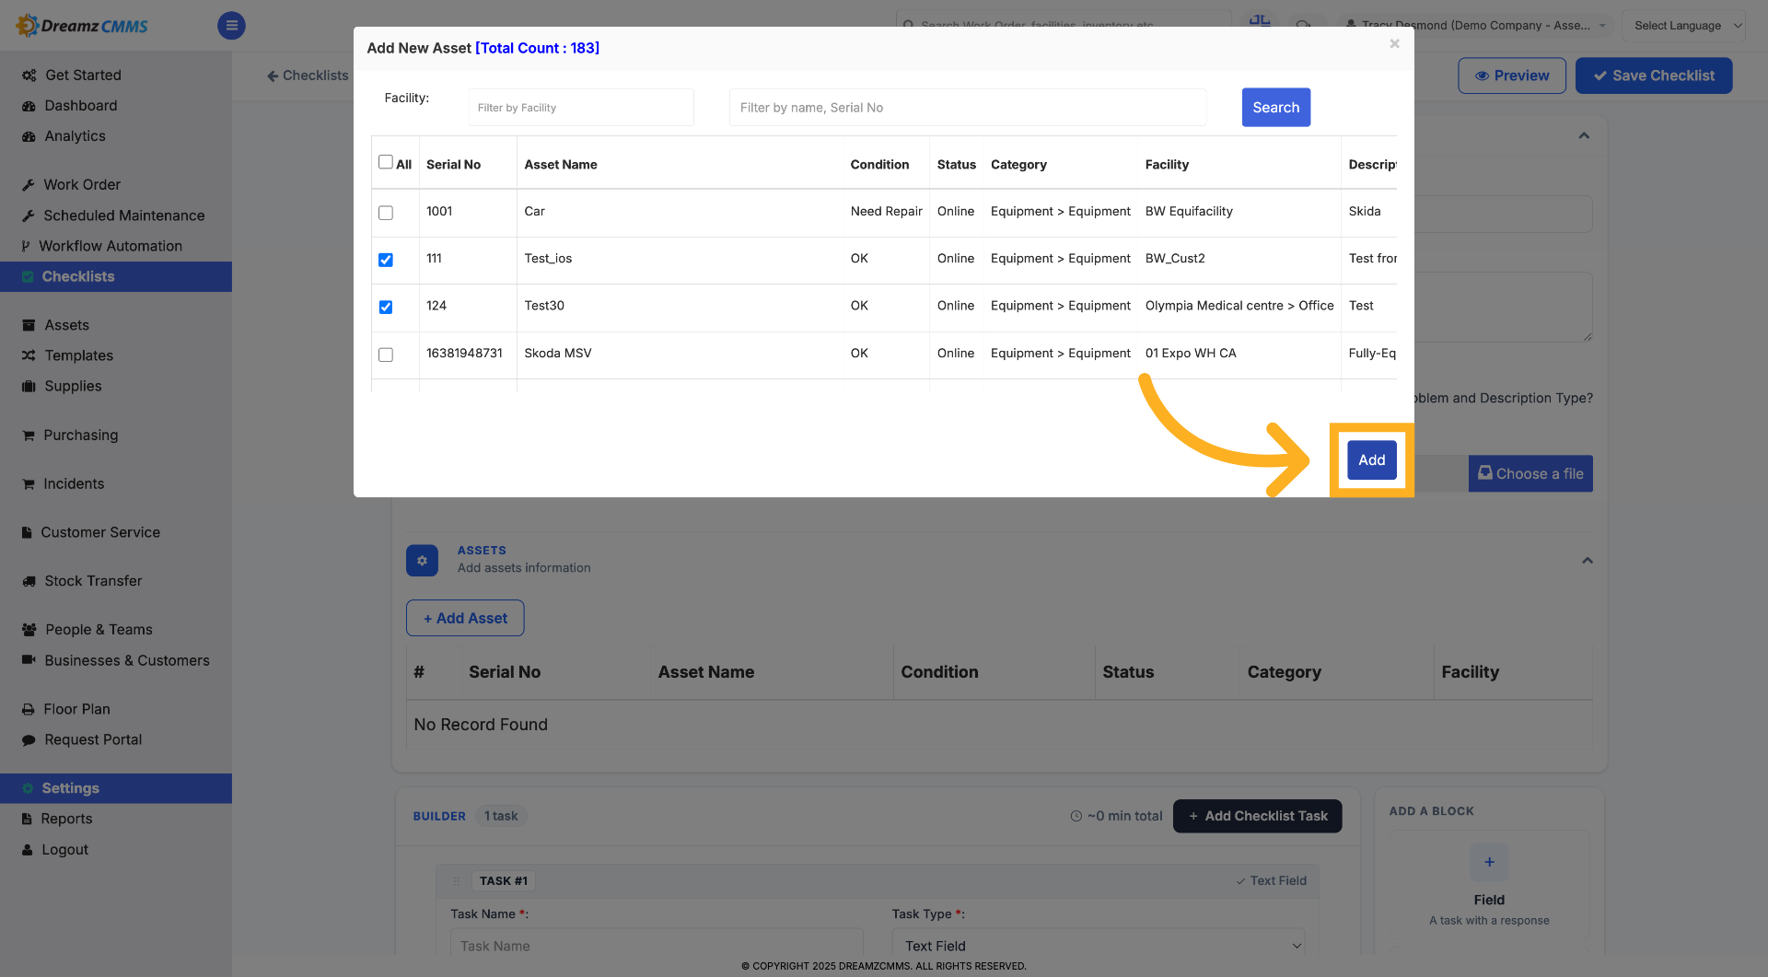Open Settings in the sidebar menu
The image size is (1768, 977).
116,788
